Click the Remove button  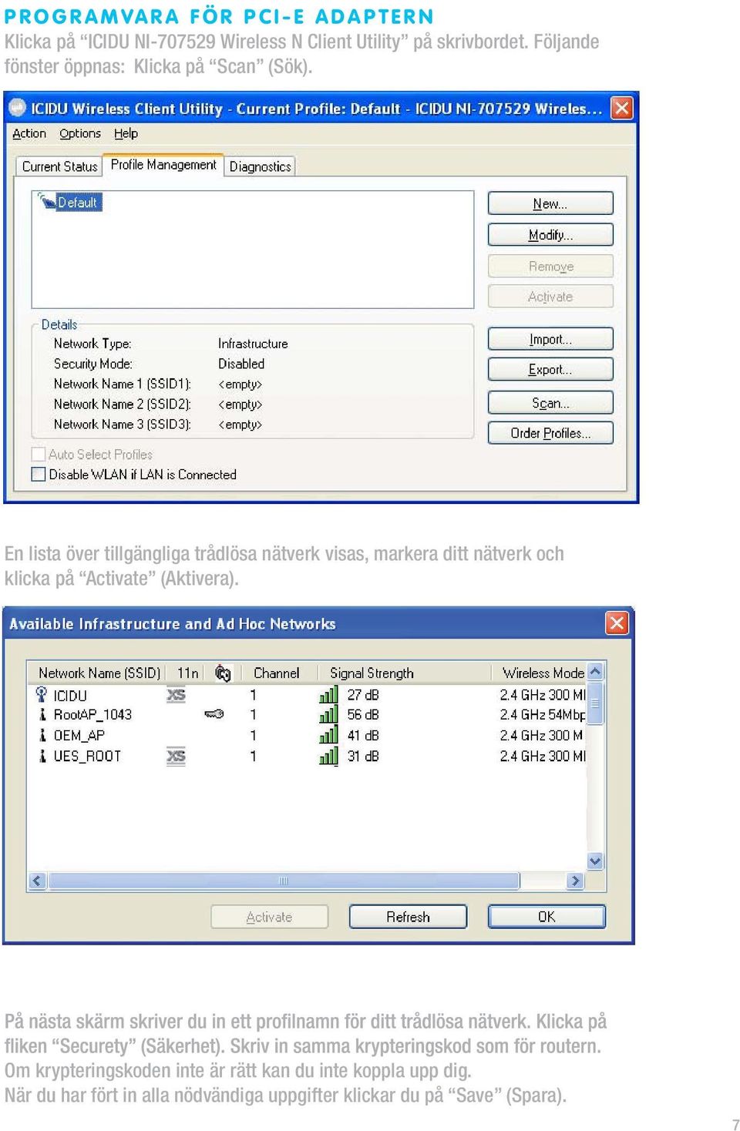(550, 267)
